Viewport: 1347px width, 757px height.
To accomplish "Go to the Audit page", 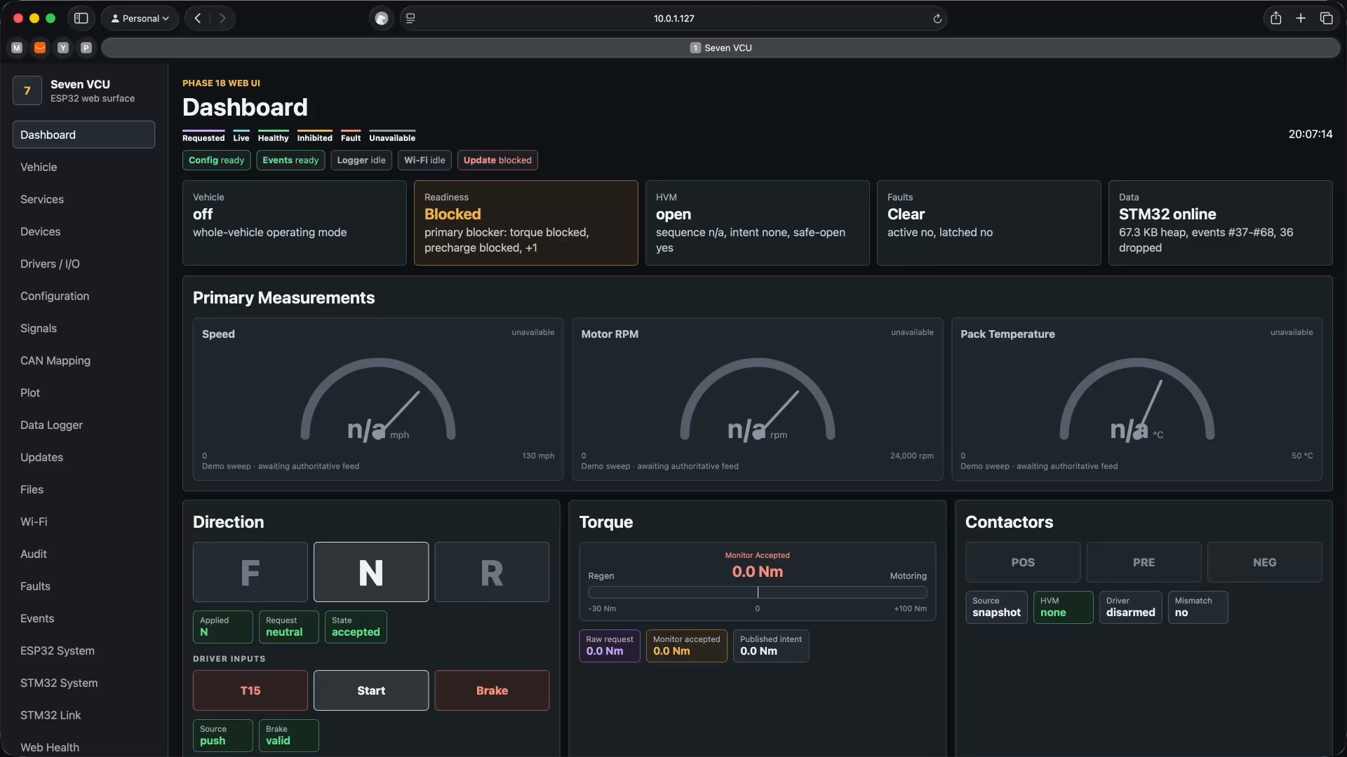I will [x=83, y=554].
